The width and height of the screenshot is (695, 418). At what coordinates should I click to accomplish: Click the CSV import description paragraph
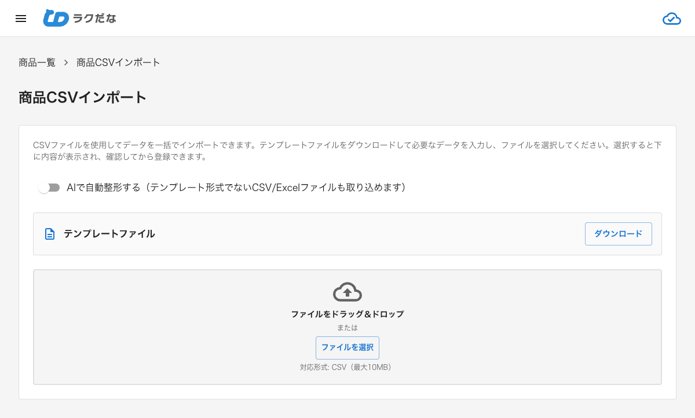click(x=348, y=151)
